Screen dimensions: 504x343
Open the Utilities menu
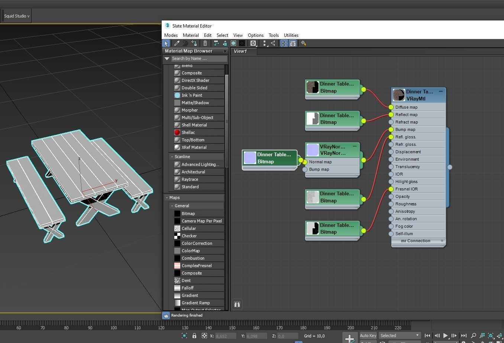click(291, 35)
